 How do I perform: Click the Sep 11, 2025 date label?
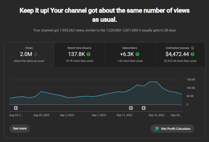tap(125, 115)
